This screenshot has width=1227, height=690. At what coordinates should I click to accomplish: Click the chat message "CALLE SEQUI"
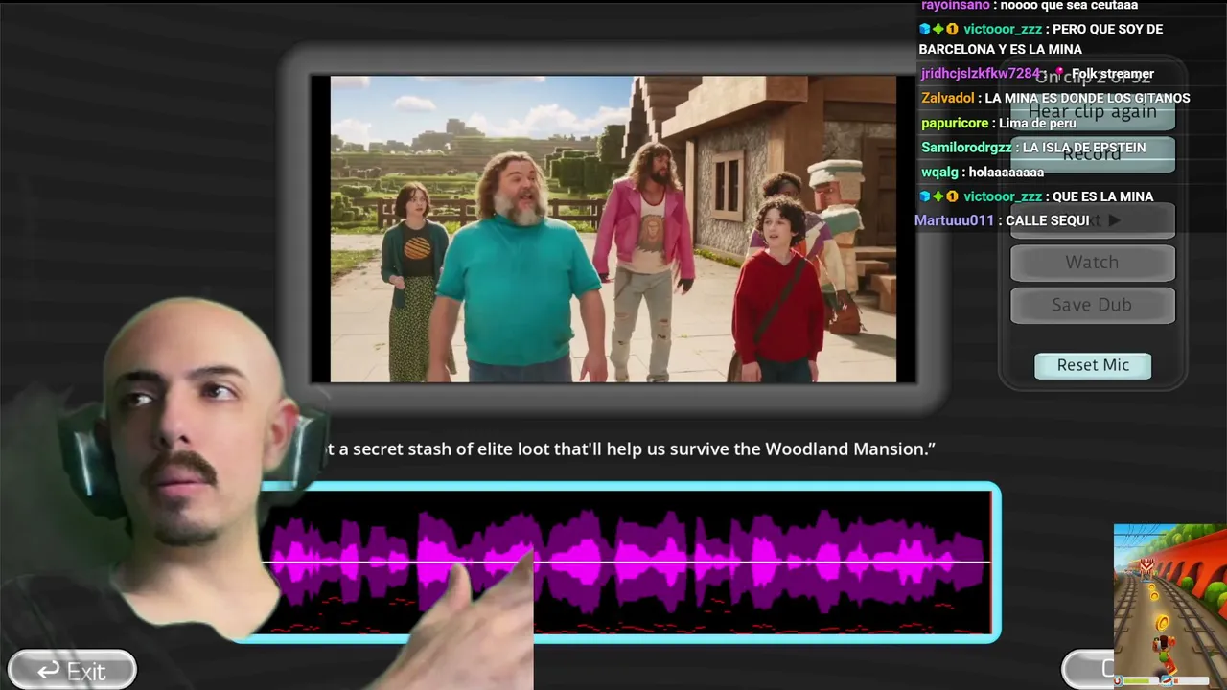tap(1047, 220)
